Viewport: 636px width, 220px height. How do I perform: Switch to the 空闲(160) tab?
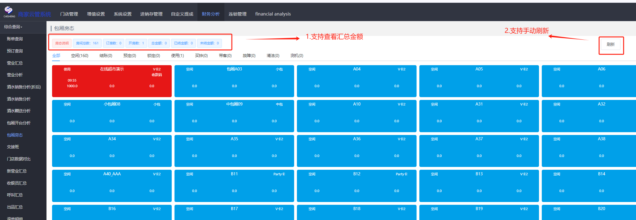pos(80,56)
